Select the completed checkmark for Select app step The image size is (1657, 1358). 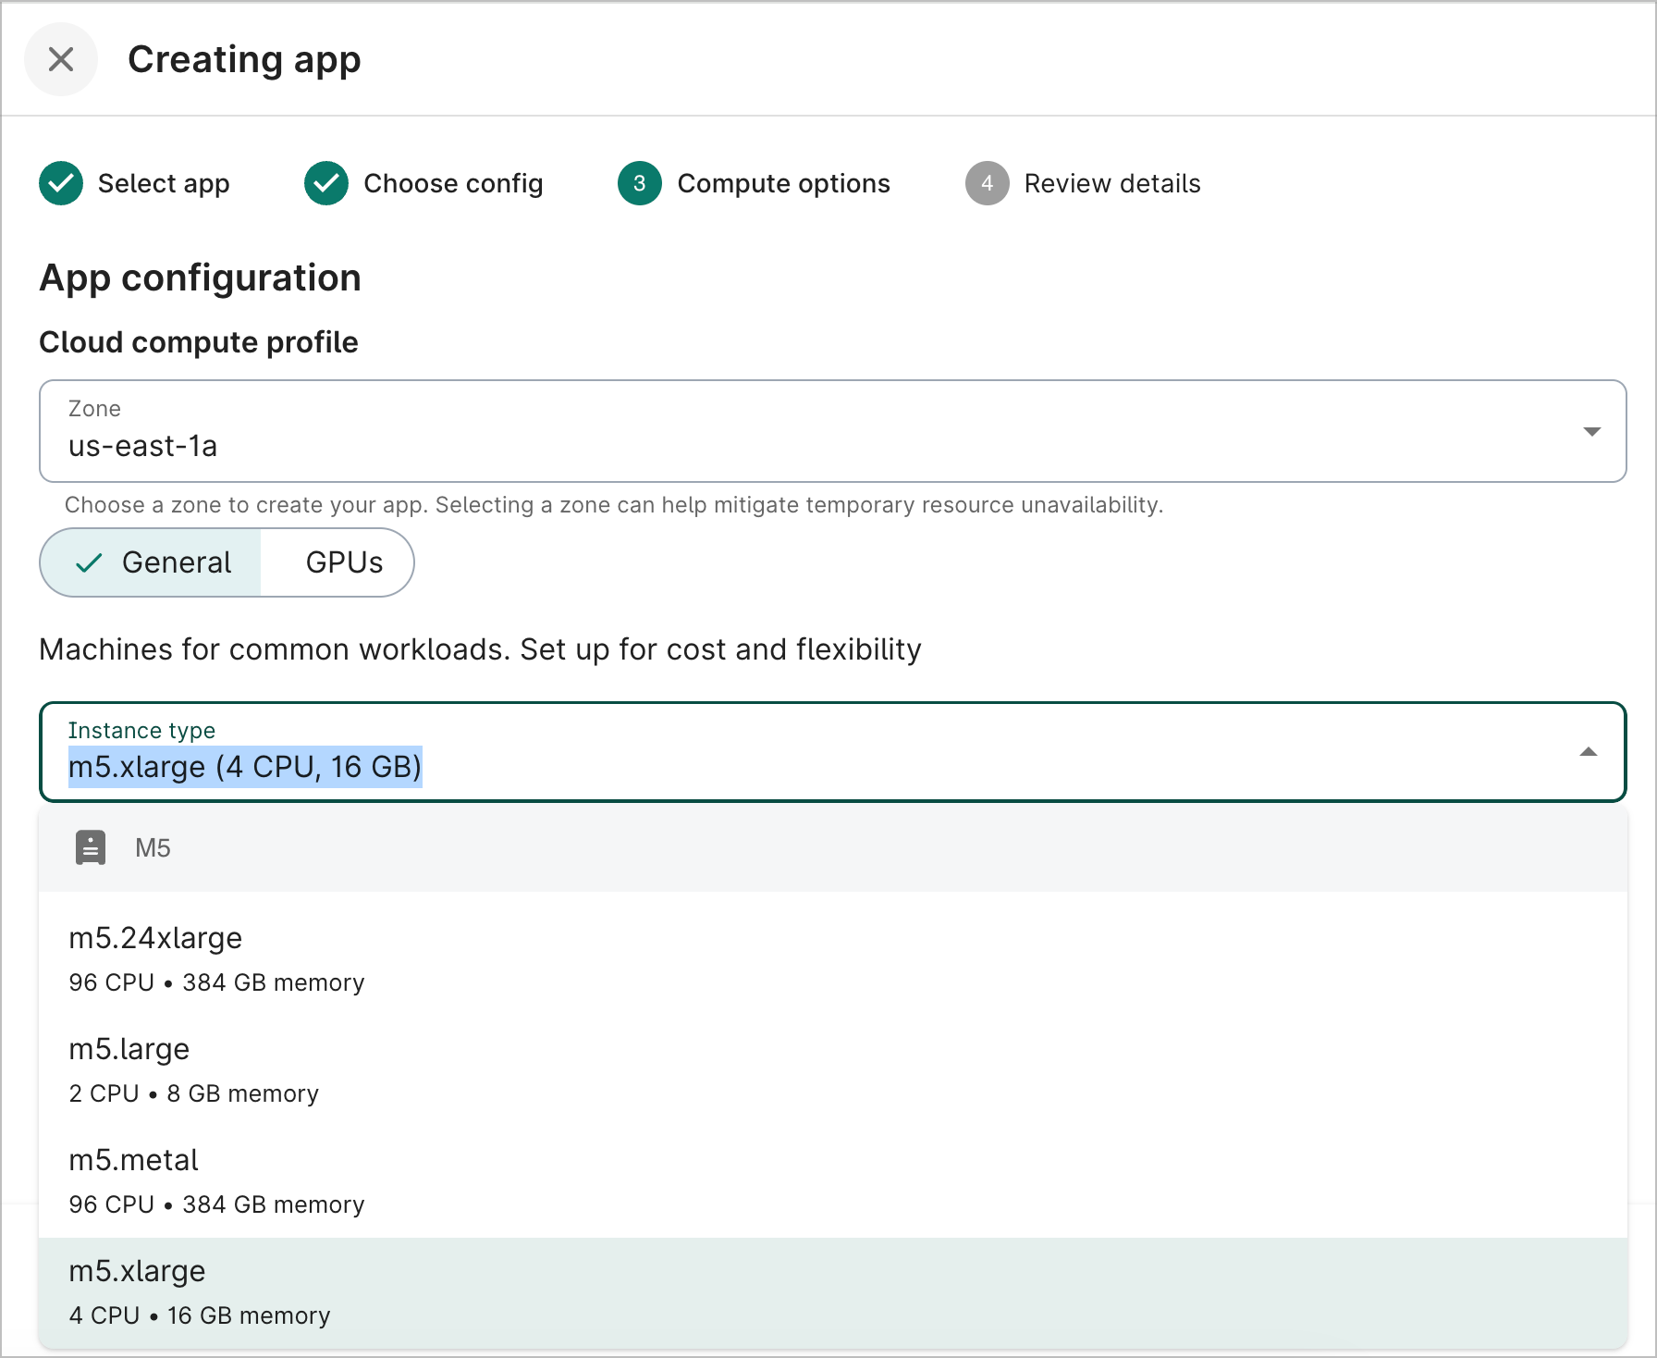(x=60, y=183)
